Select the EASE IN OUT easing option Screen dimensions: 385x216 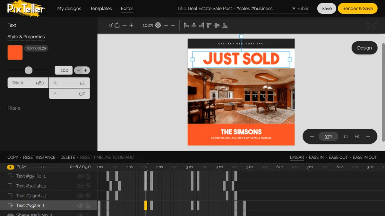click(x=365, y=157)
